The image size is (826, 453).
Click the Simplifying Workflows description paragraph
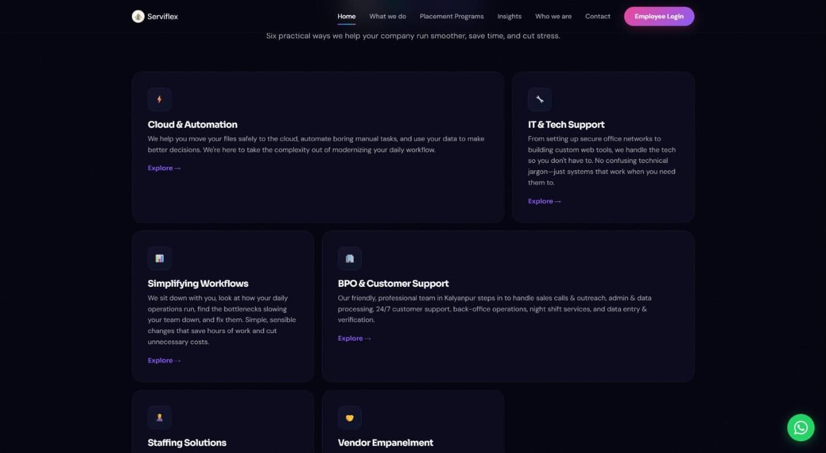[x=222, y=320]
